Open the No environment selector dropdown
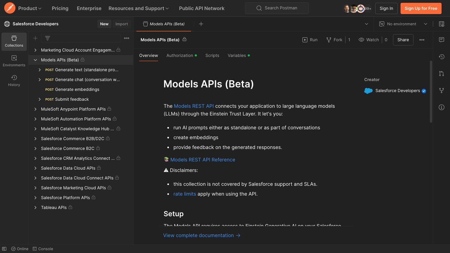This screenshot has height=253, width=450. coord(403,24)
